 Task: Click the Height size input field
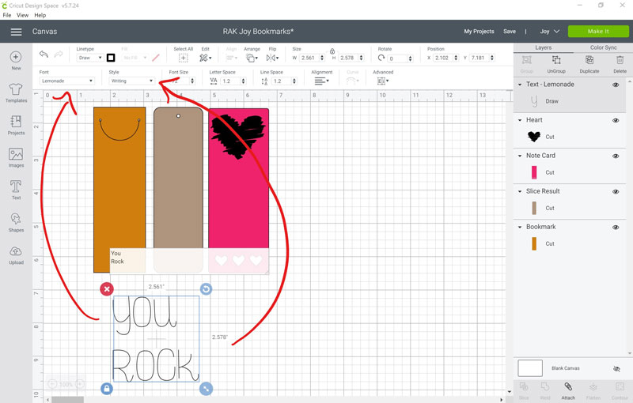(x=348, y=58)
